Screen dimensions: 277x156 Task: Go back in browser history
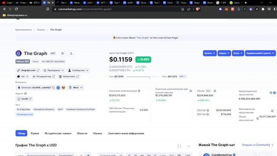point(4,9)
